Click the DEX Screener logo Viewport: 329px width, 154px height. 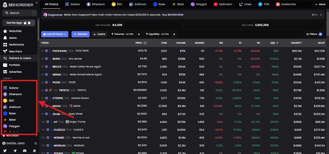18,4
